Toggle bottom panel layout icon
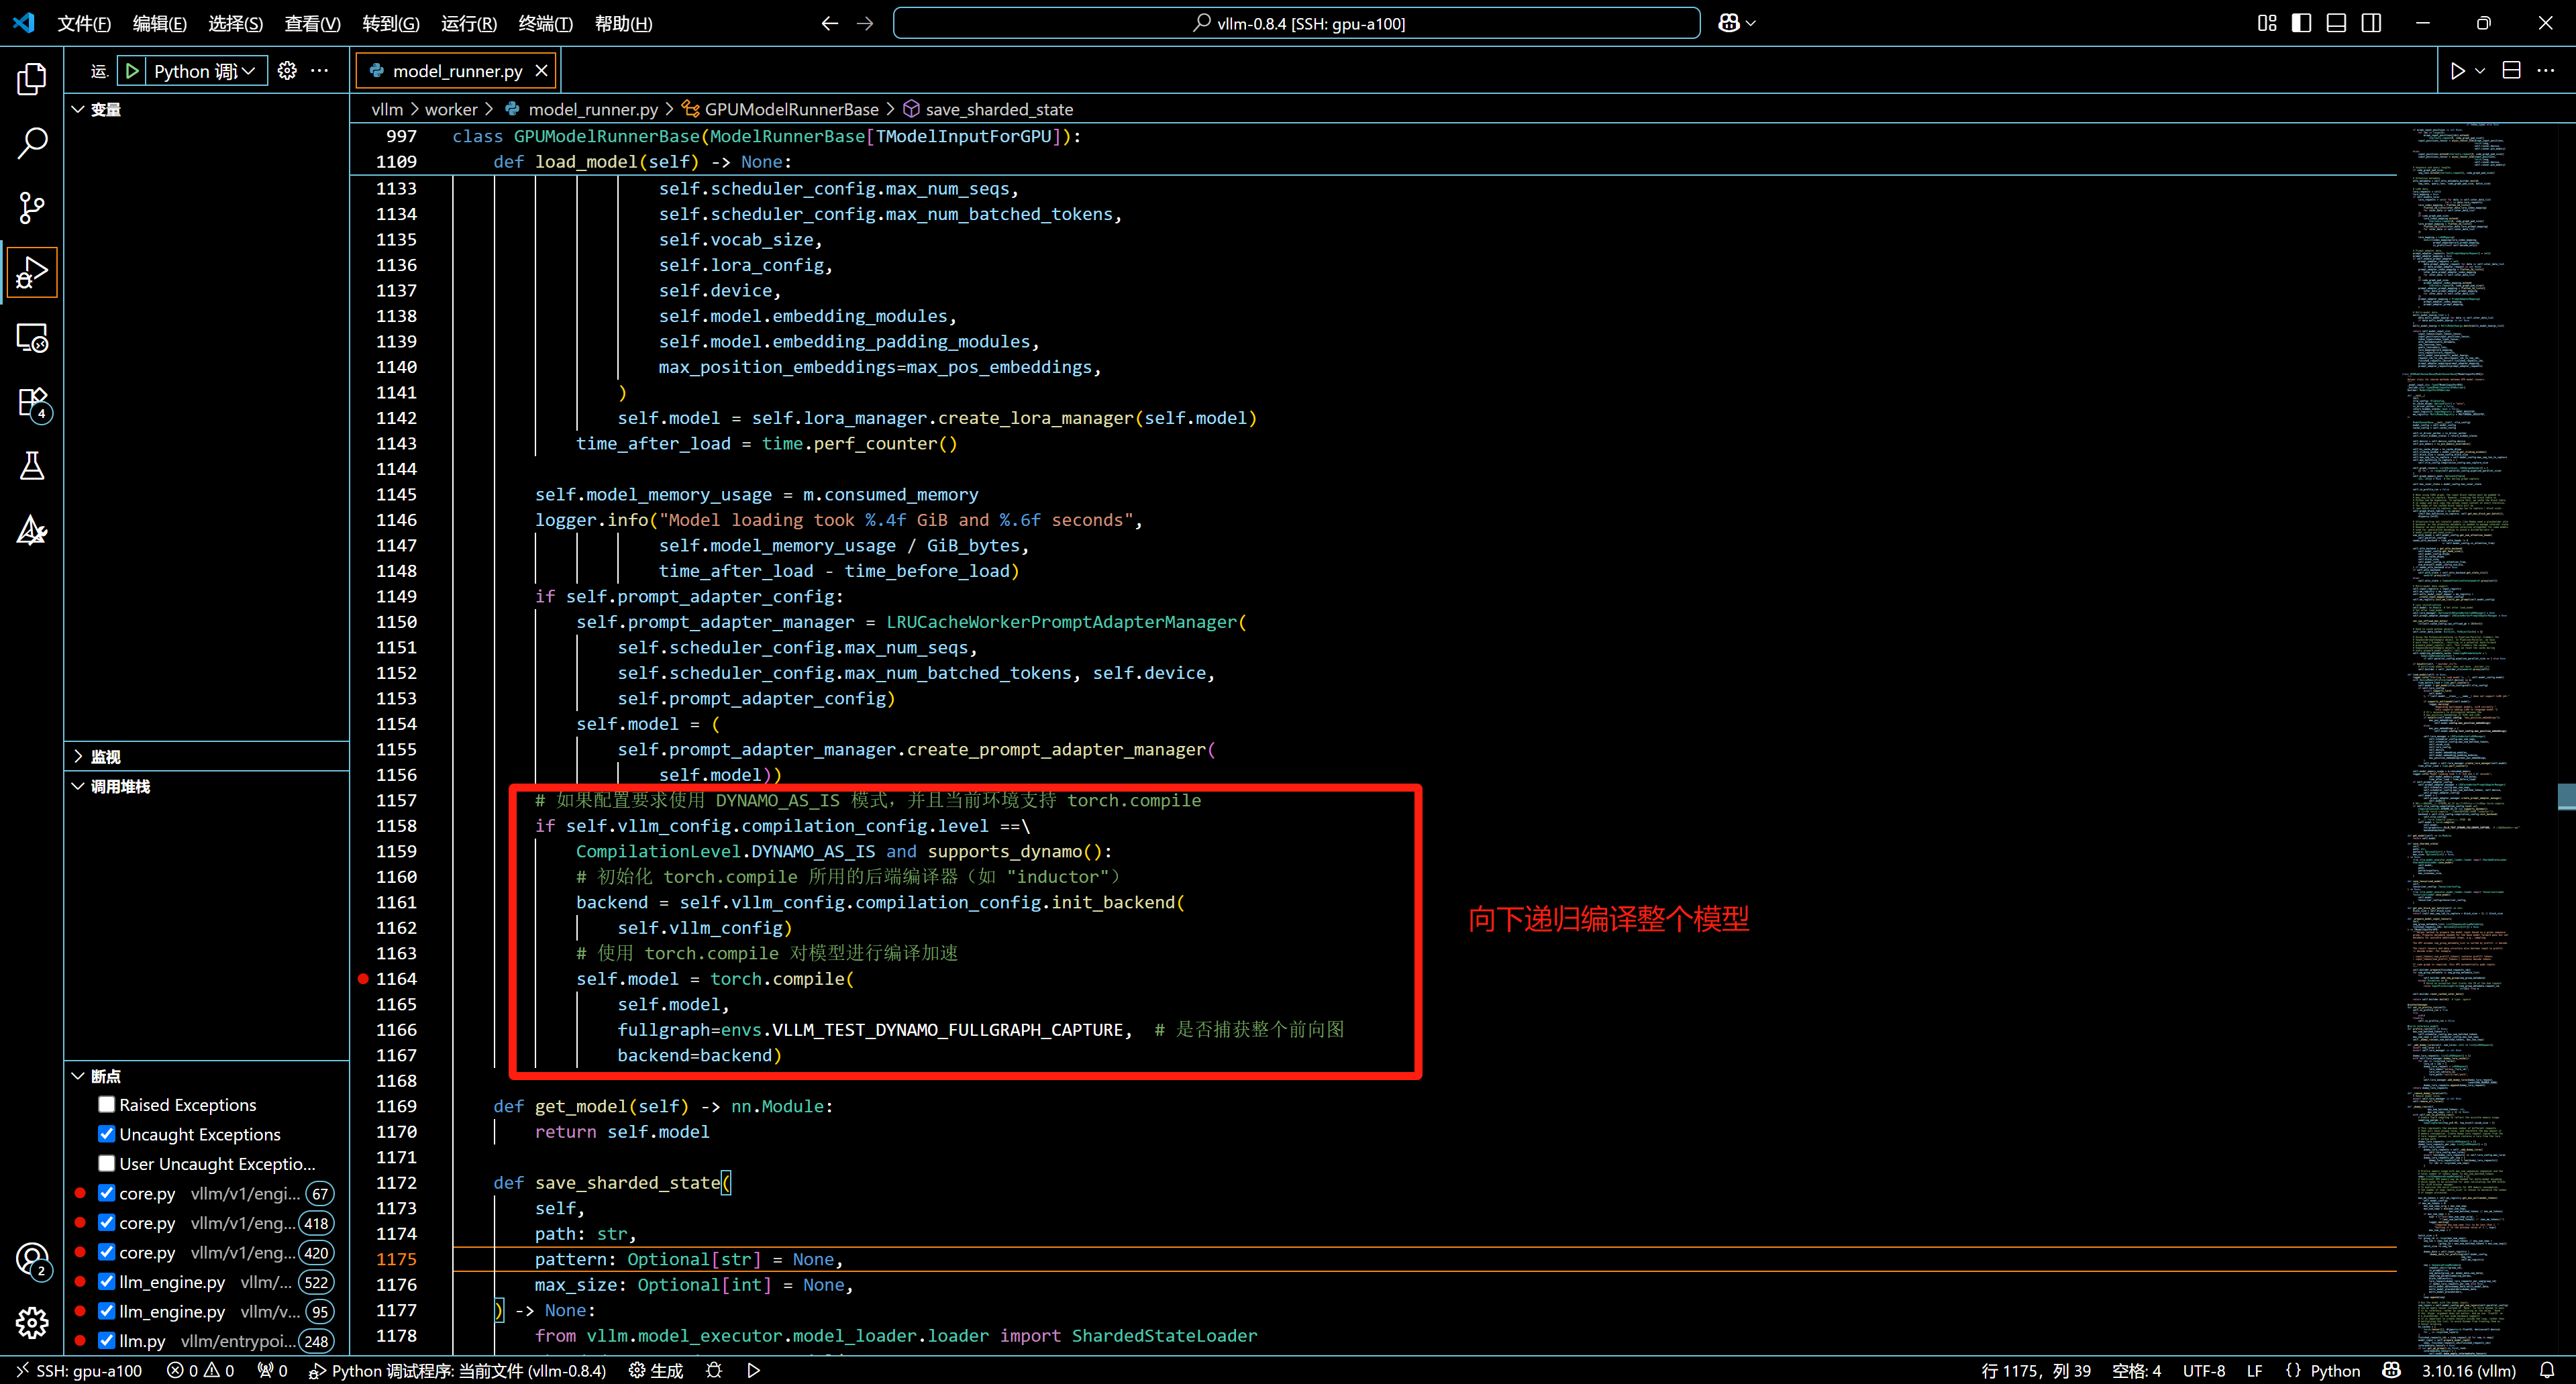The image size is (2576, 1384). 2336,23
